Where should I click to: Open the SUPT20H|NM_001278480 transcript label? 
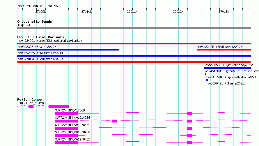[72, 132]
